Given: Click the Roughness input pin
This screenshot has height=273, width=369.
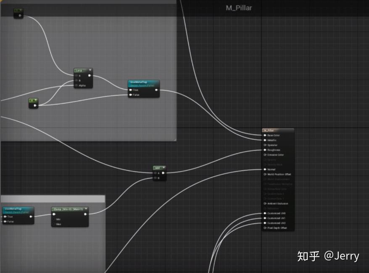Looking at the screenshot, I should [x=264, y=151].
